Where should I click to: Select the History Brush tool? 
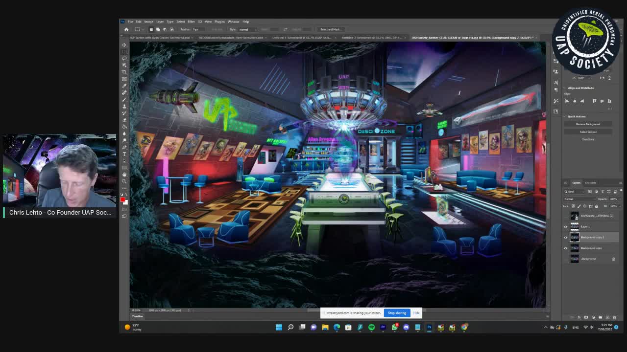point(124,113)
